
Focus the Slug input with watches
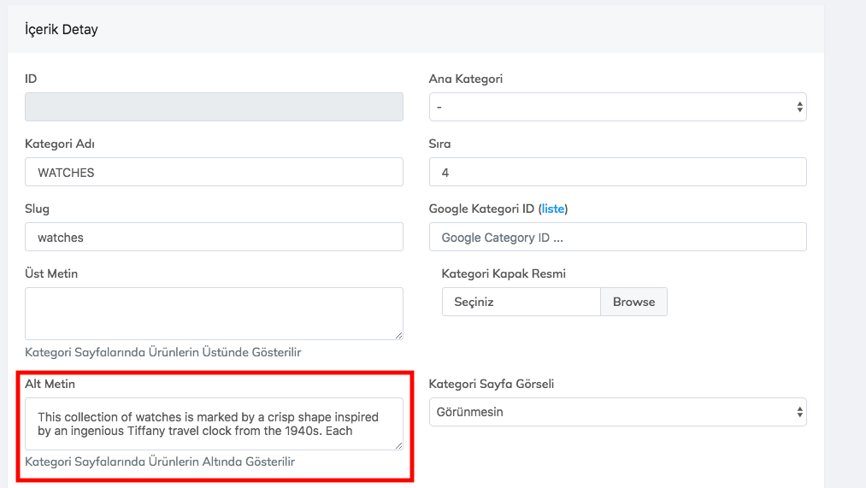tap(214, 237)
